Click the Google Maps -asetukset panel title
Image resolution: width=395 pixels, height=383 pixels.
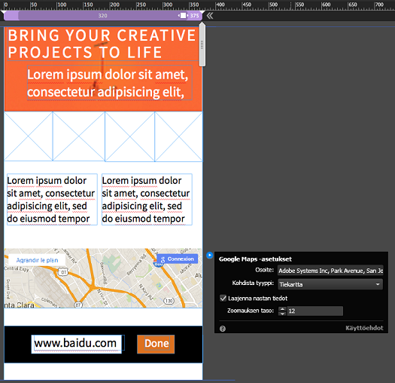pos(255,259)
